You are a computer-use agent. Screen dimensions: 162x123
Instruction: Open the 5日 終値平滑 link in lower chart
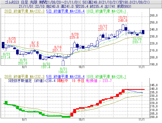click(x=65, y=77)
